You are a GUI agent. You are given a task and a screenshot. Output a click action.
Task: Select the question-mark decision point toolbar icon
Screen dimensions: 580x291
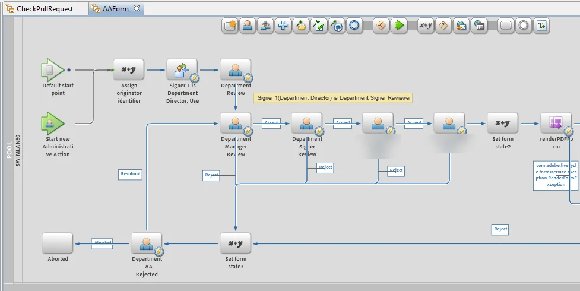(x=443, y=26)
